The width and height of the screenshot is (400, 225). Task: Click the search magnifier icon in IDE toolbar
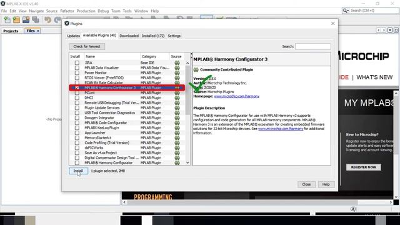[x=346, y=11]
